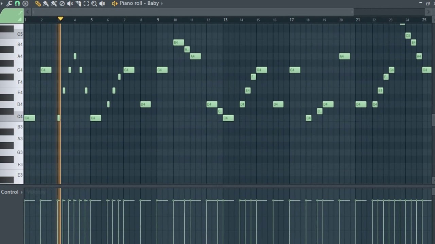
Task: Select the Paint drum sequencer tool
Action: 54,3
